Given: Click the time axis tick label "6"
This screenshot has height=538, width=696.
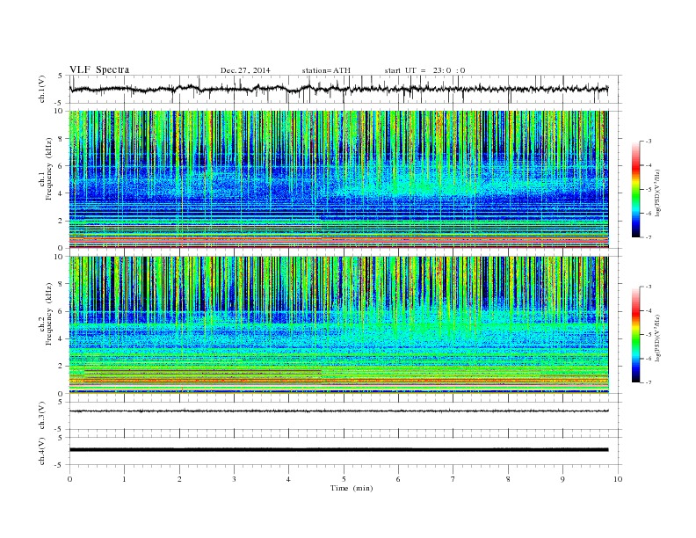Looking at the screenshot, I should (x=398, y=479).
